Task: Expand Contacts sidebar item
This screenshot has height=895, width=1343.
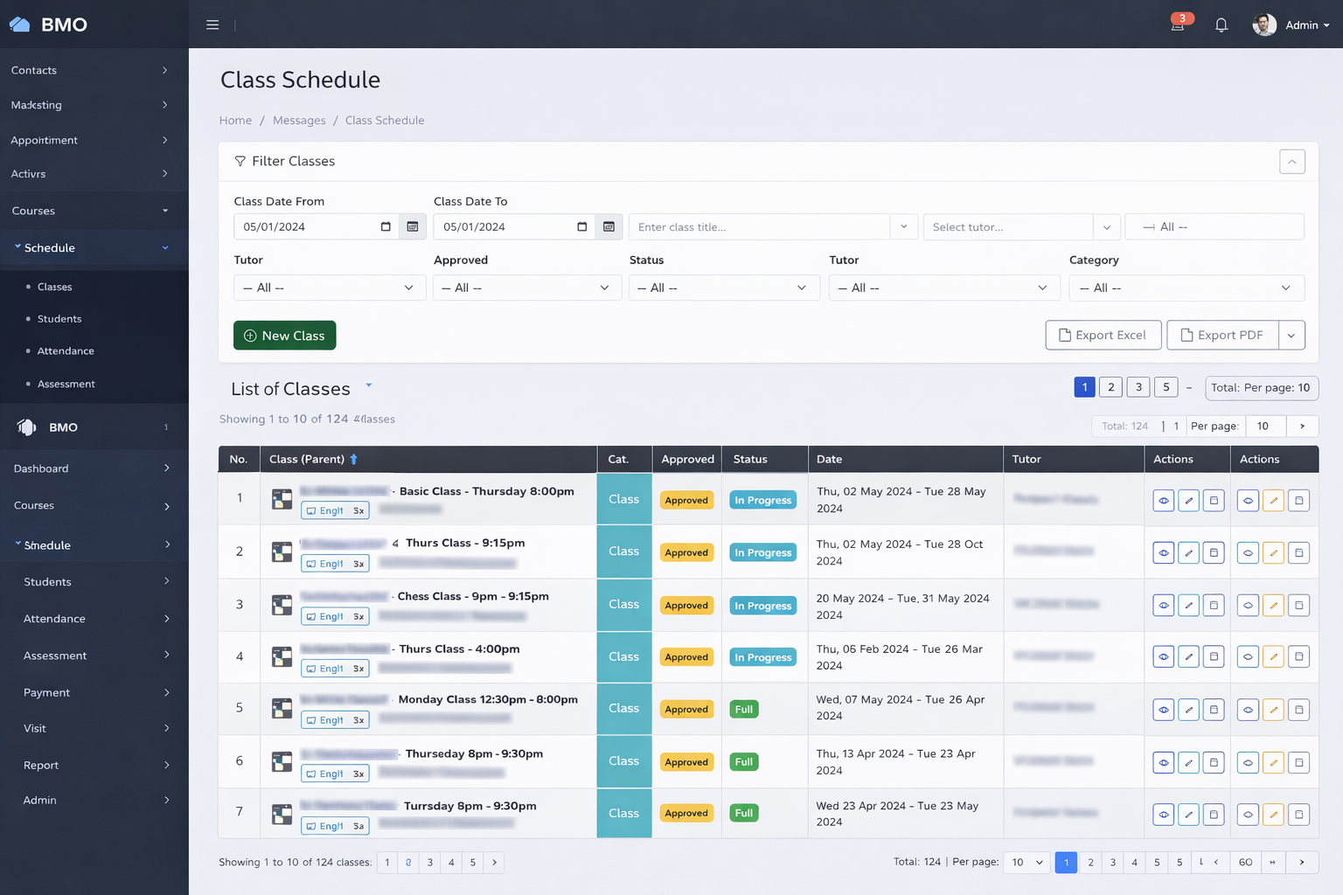Action: coord(94,70)
